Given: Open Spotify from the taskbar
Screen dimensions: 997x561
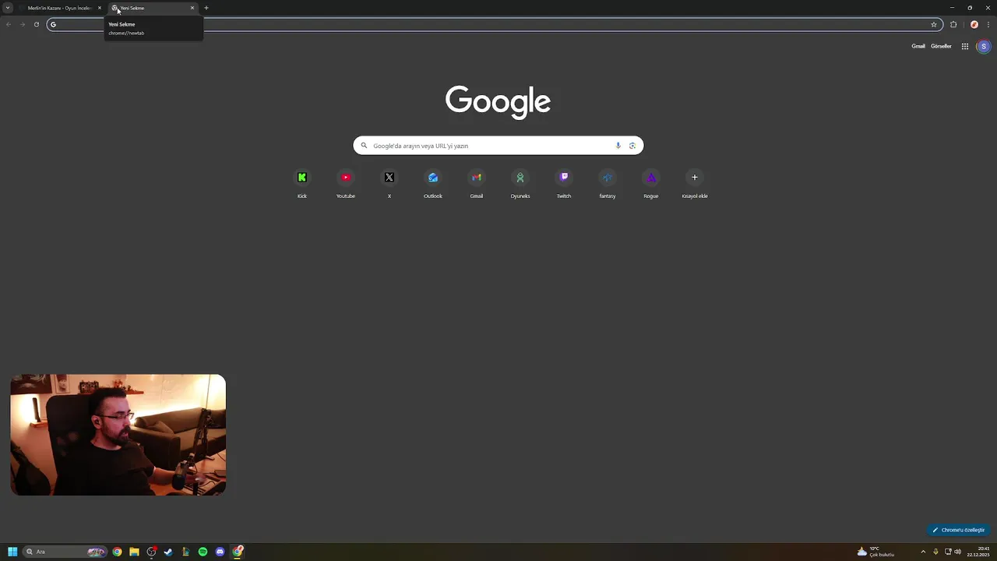Looking at the screenshot, I should [203, 552].
